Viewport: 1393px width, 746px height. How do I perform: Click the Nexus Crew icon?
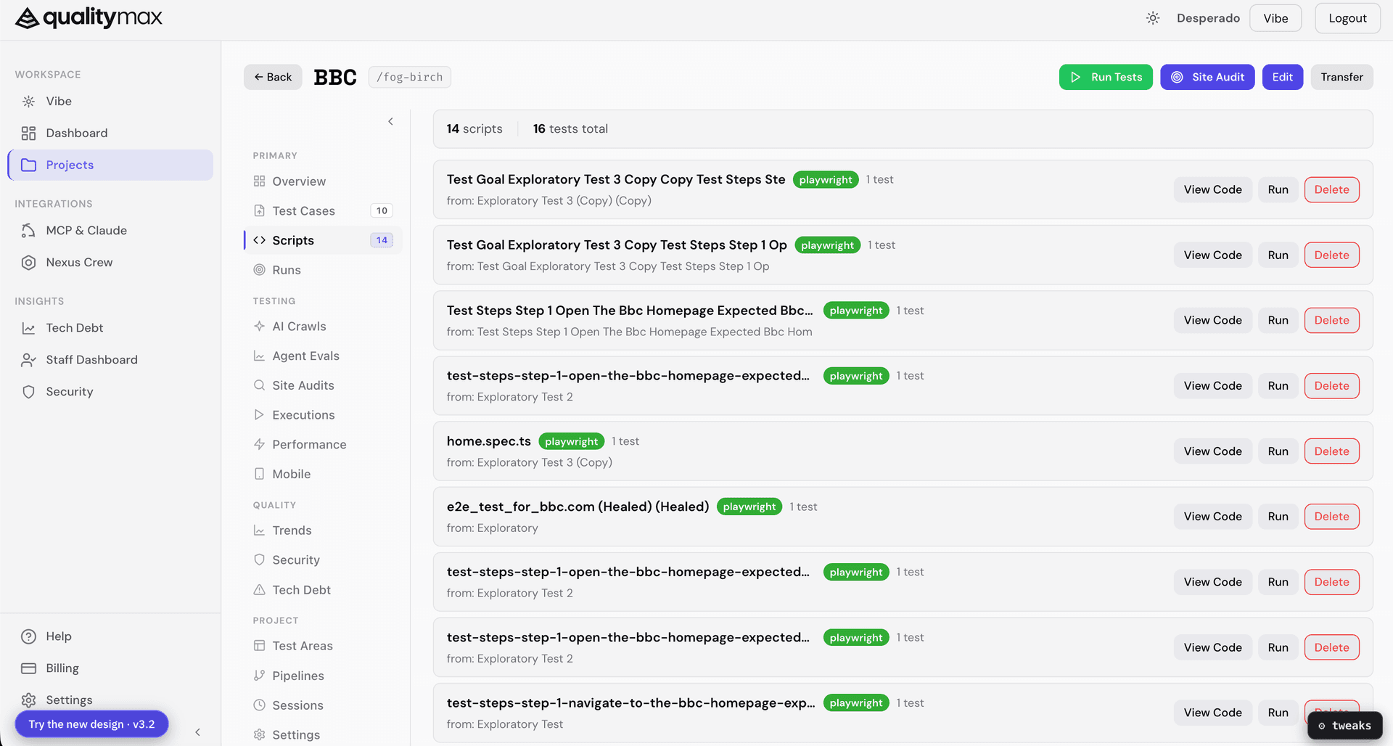pyautogui.click(x=28, y=263)
